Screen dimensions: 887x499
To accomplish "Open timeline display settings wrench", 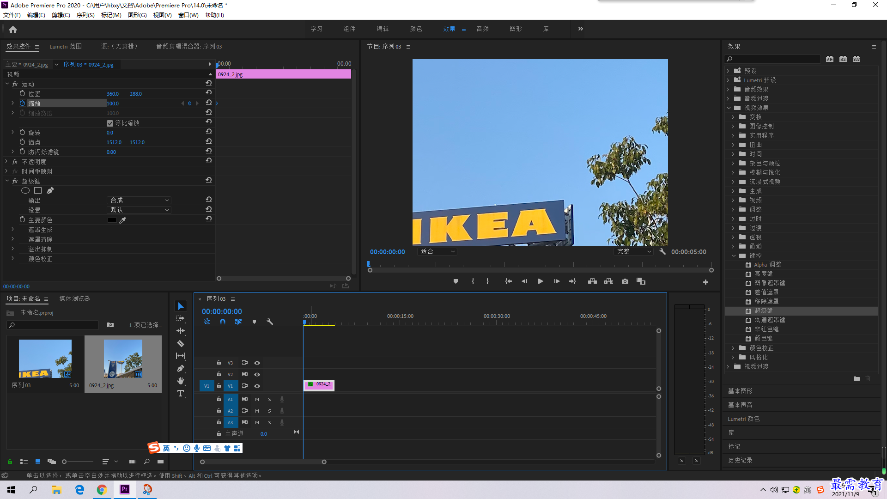I will pyautogui.click(x=270, y=322).
